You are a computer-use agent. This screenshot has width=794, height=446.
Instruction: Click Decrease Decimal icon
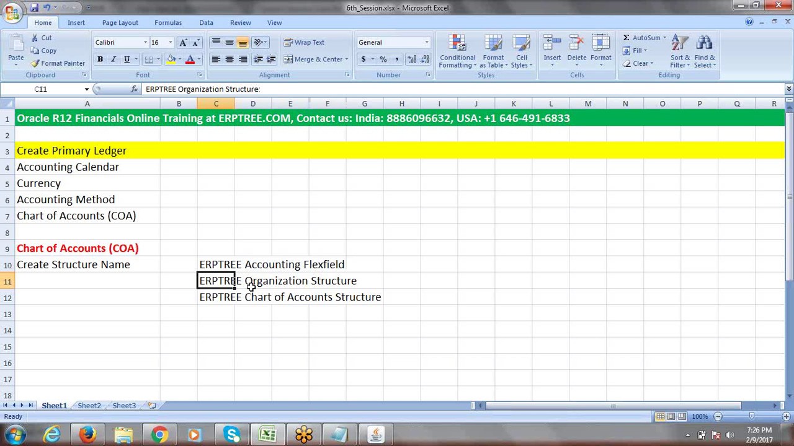(x=425, y=59)
